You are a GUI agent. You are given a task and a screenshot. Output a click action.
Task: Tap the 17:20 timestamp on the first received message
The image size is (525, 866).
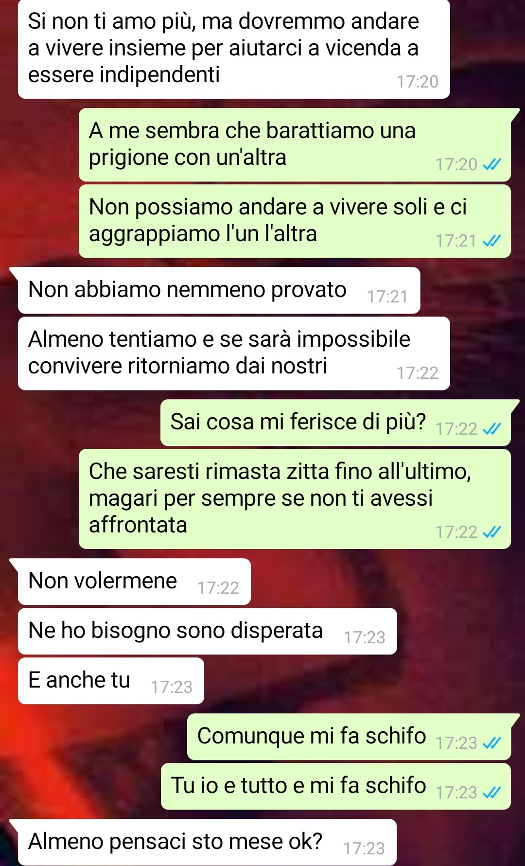(x=418, y=82)
